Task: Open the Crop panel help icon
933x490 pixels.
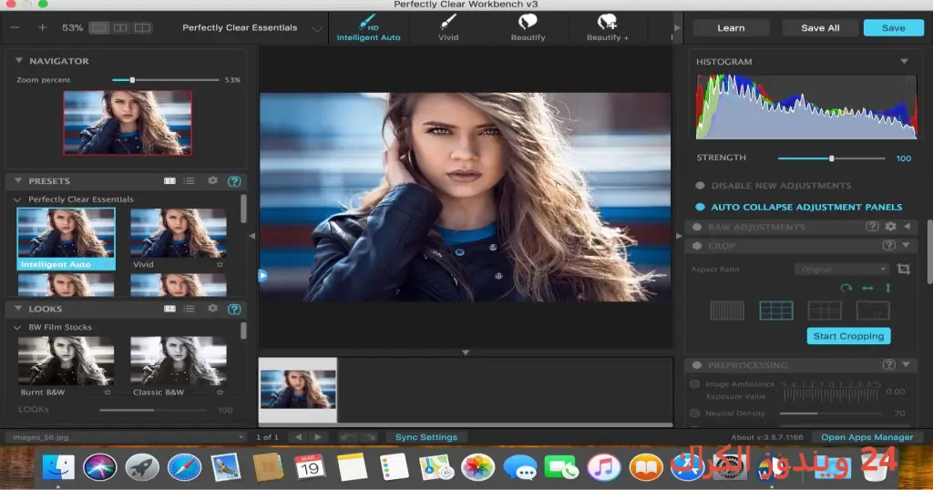Action: (889, 245)
